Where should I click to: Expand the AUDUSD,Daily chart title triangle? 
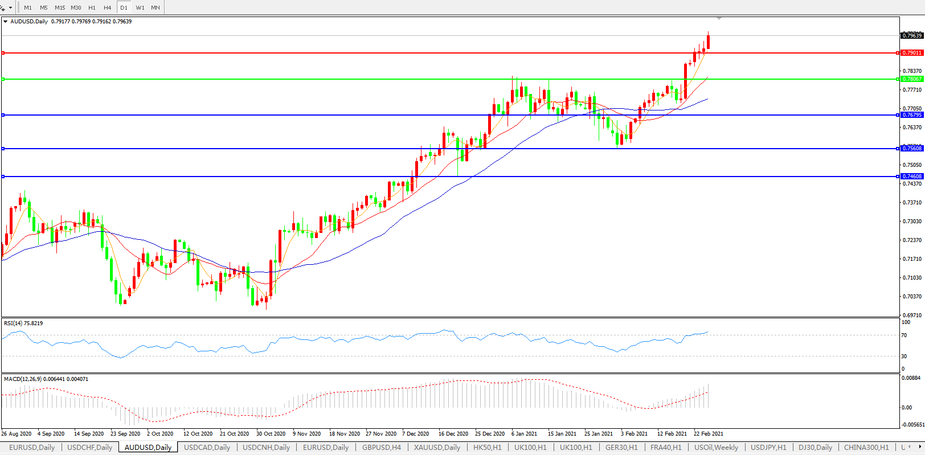coord(6,22)
